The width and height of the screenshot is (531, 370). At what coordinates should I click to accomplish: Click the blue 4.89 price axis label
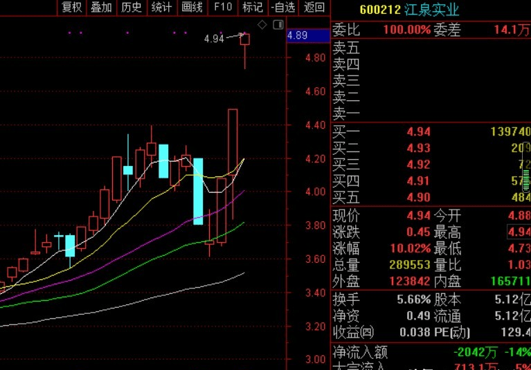pos(297,35)
